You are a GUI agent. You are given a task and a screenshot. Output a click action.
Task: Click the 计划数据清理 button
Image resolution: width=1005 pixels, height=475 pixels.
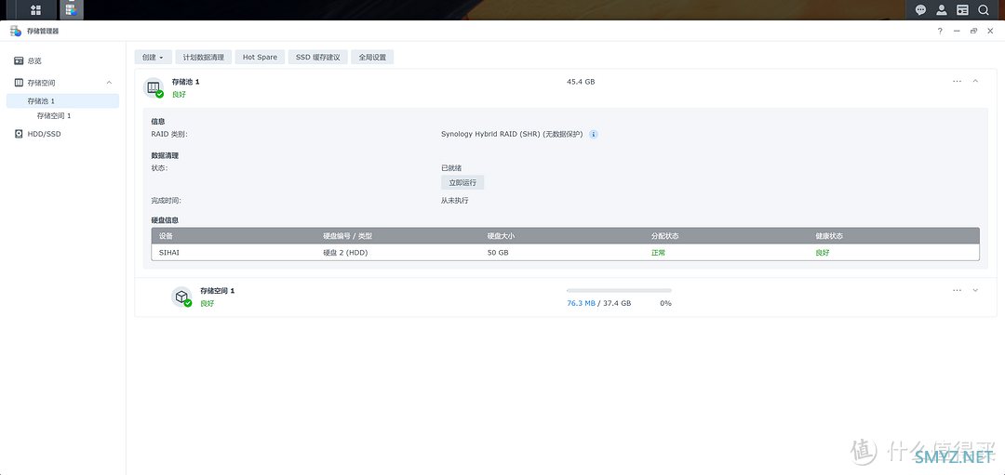click(x=203, y=57)
